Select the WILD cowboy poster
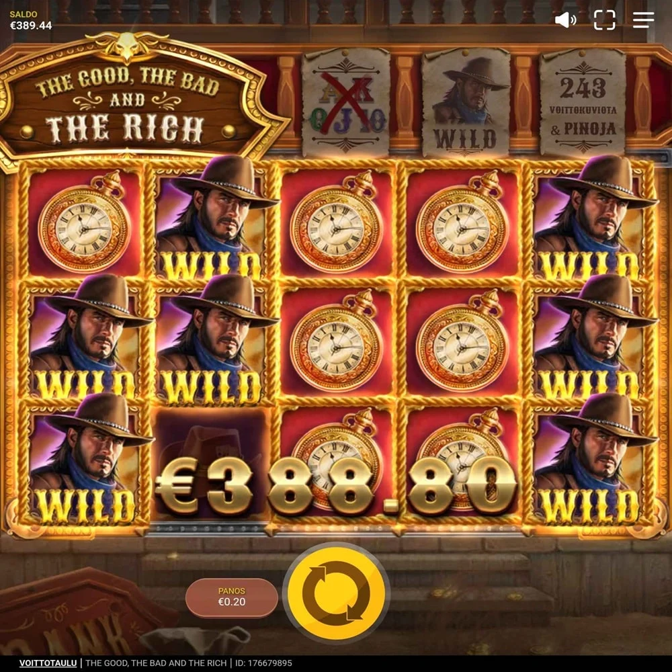The image size is (672, 672). click(x=466, y=103)
